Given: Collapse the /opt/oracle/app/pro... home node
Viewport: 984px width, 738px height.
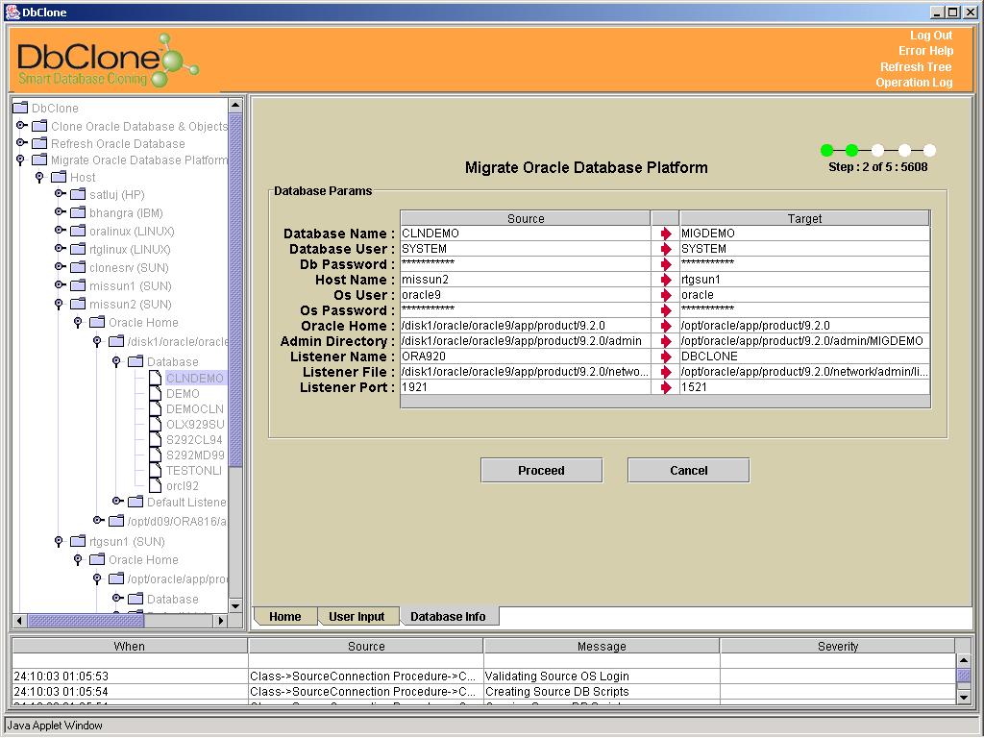Looking at the screenshot, I should (x=97, y=578).
